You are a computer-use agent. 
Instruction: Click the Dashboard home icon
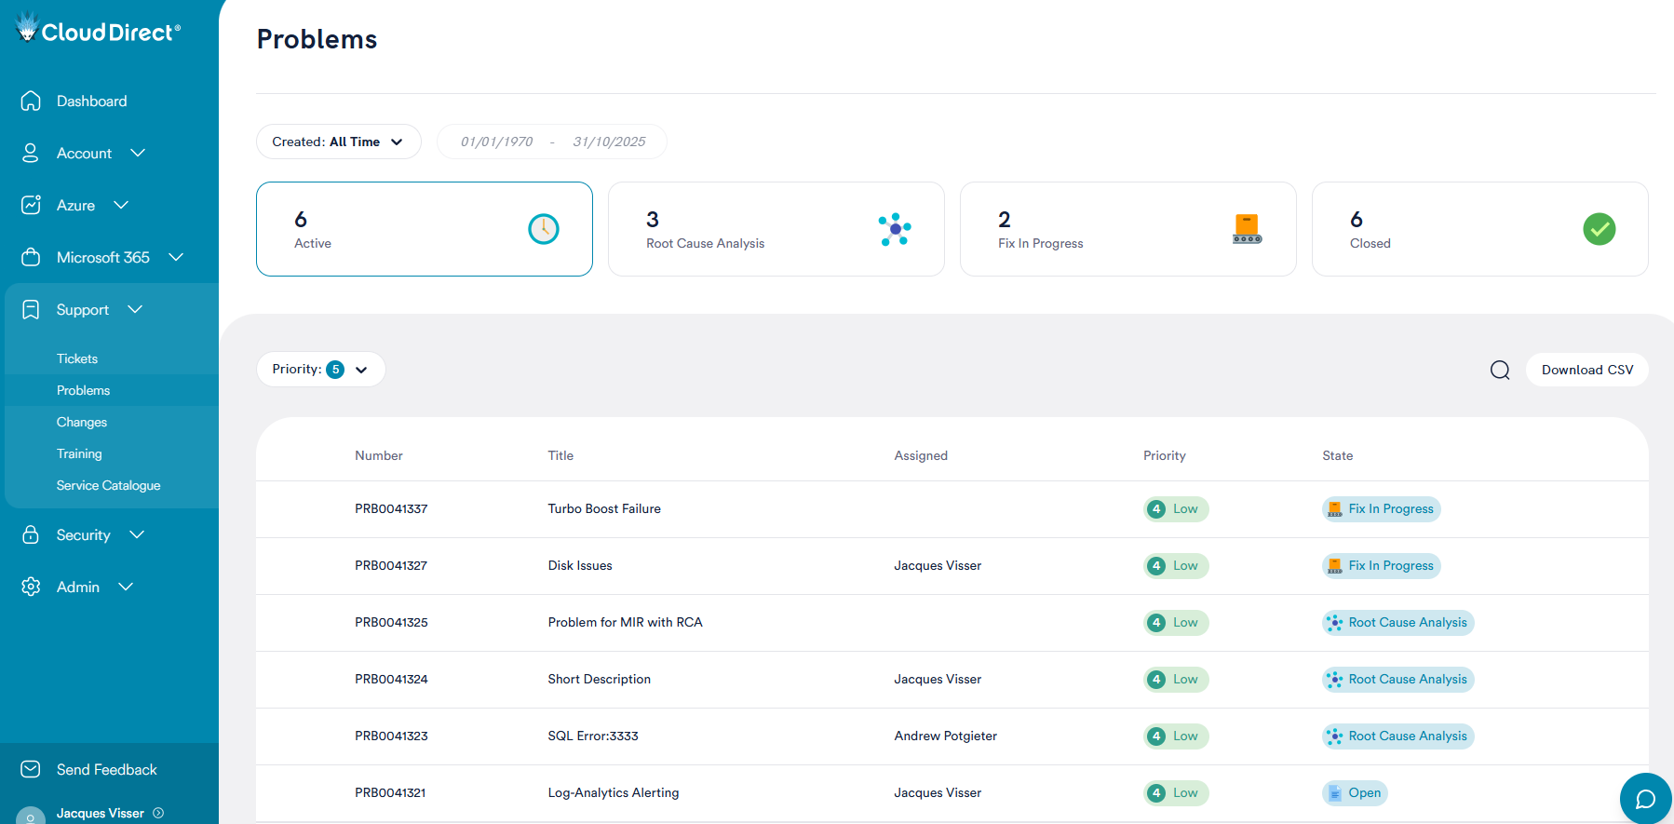click(31, 101)
